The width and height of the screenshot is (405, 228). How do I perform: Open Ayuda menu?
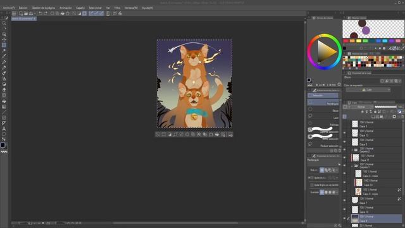click(x=147, y=8)
